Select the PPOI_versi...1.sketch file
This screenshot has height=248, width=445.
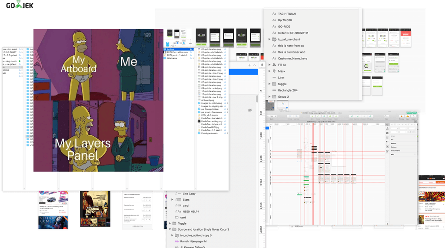click(177, 55)
